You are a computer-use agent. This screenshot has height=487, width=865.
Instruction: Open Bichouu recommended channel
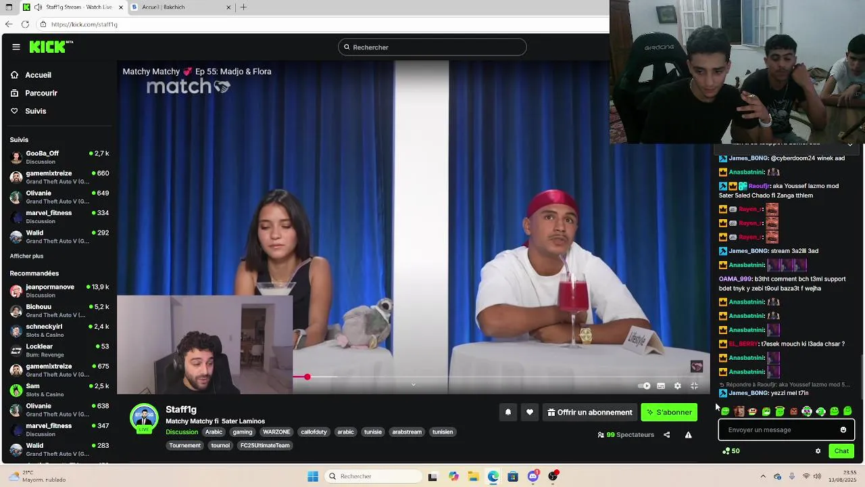pos(59,310)
